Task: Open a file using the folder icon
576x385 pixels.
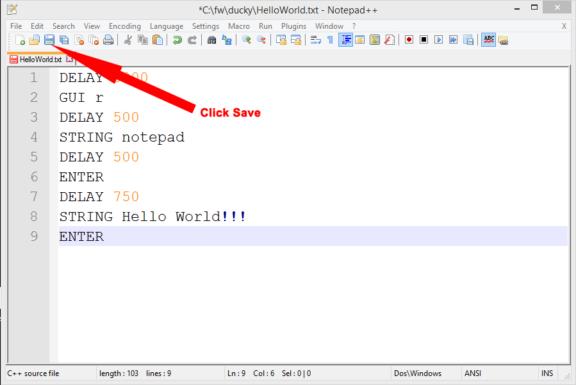Action: click(35, 40)
